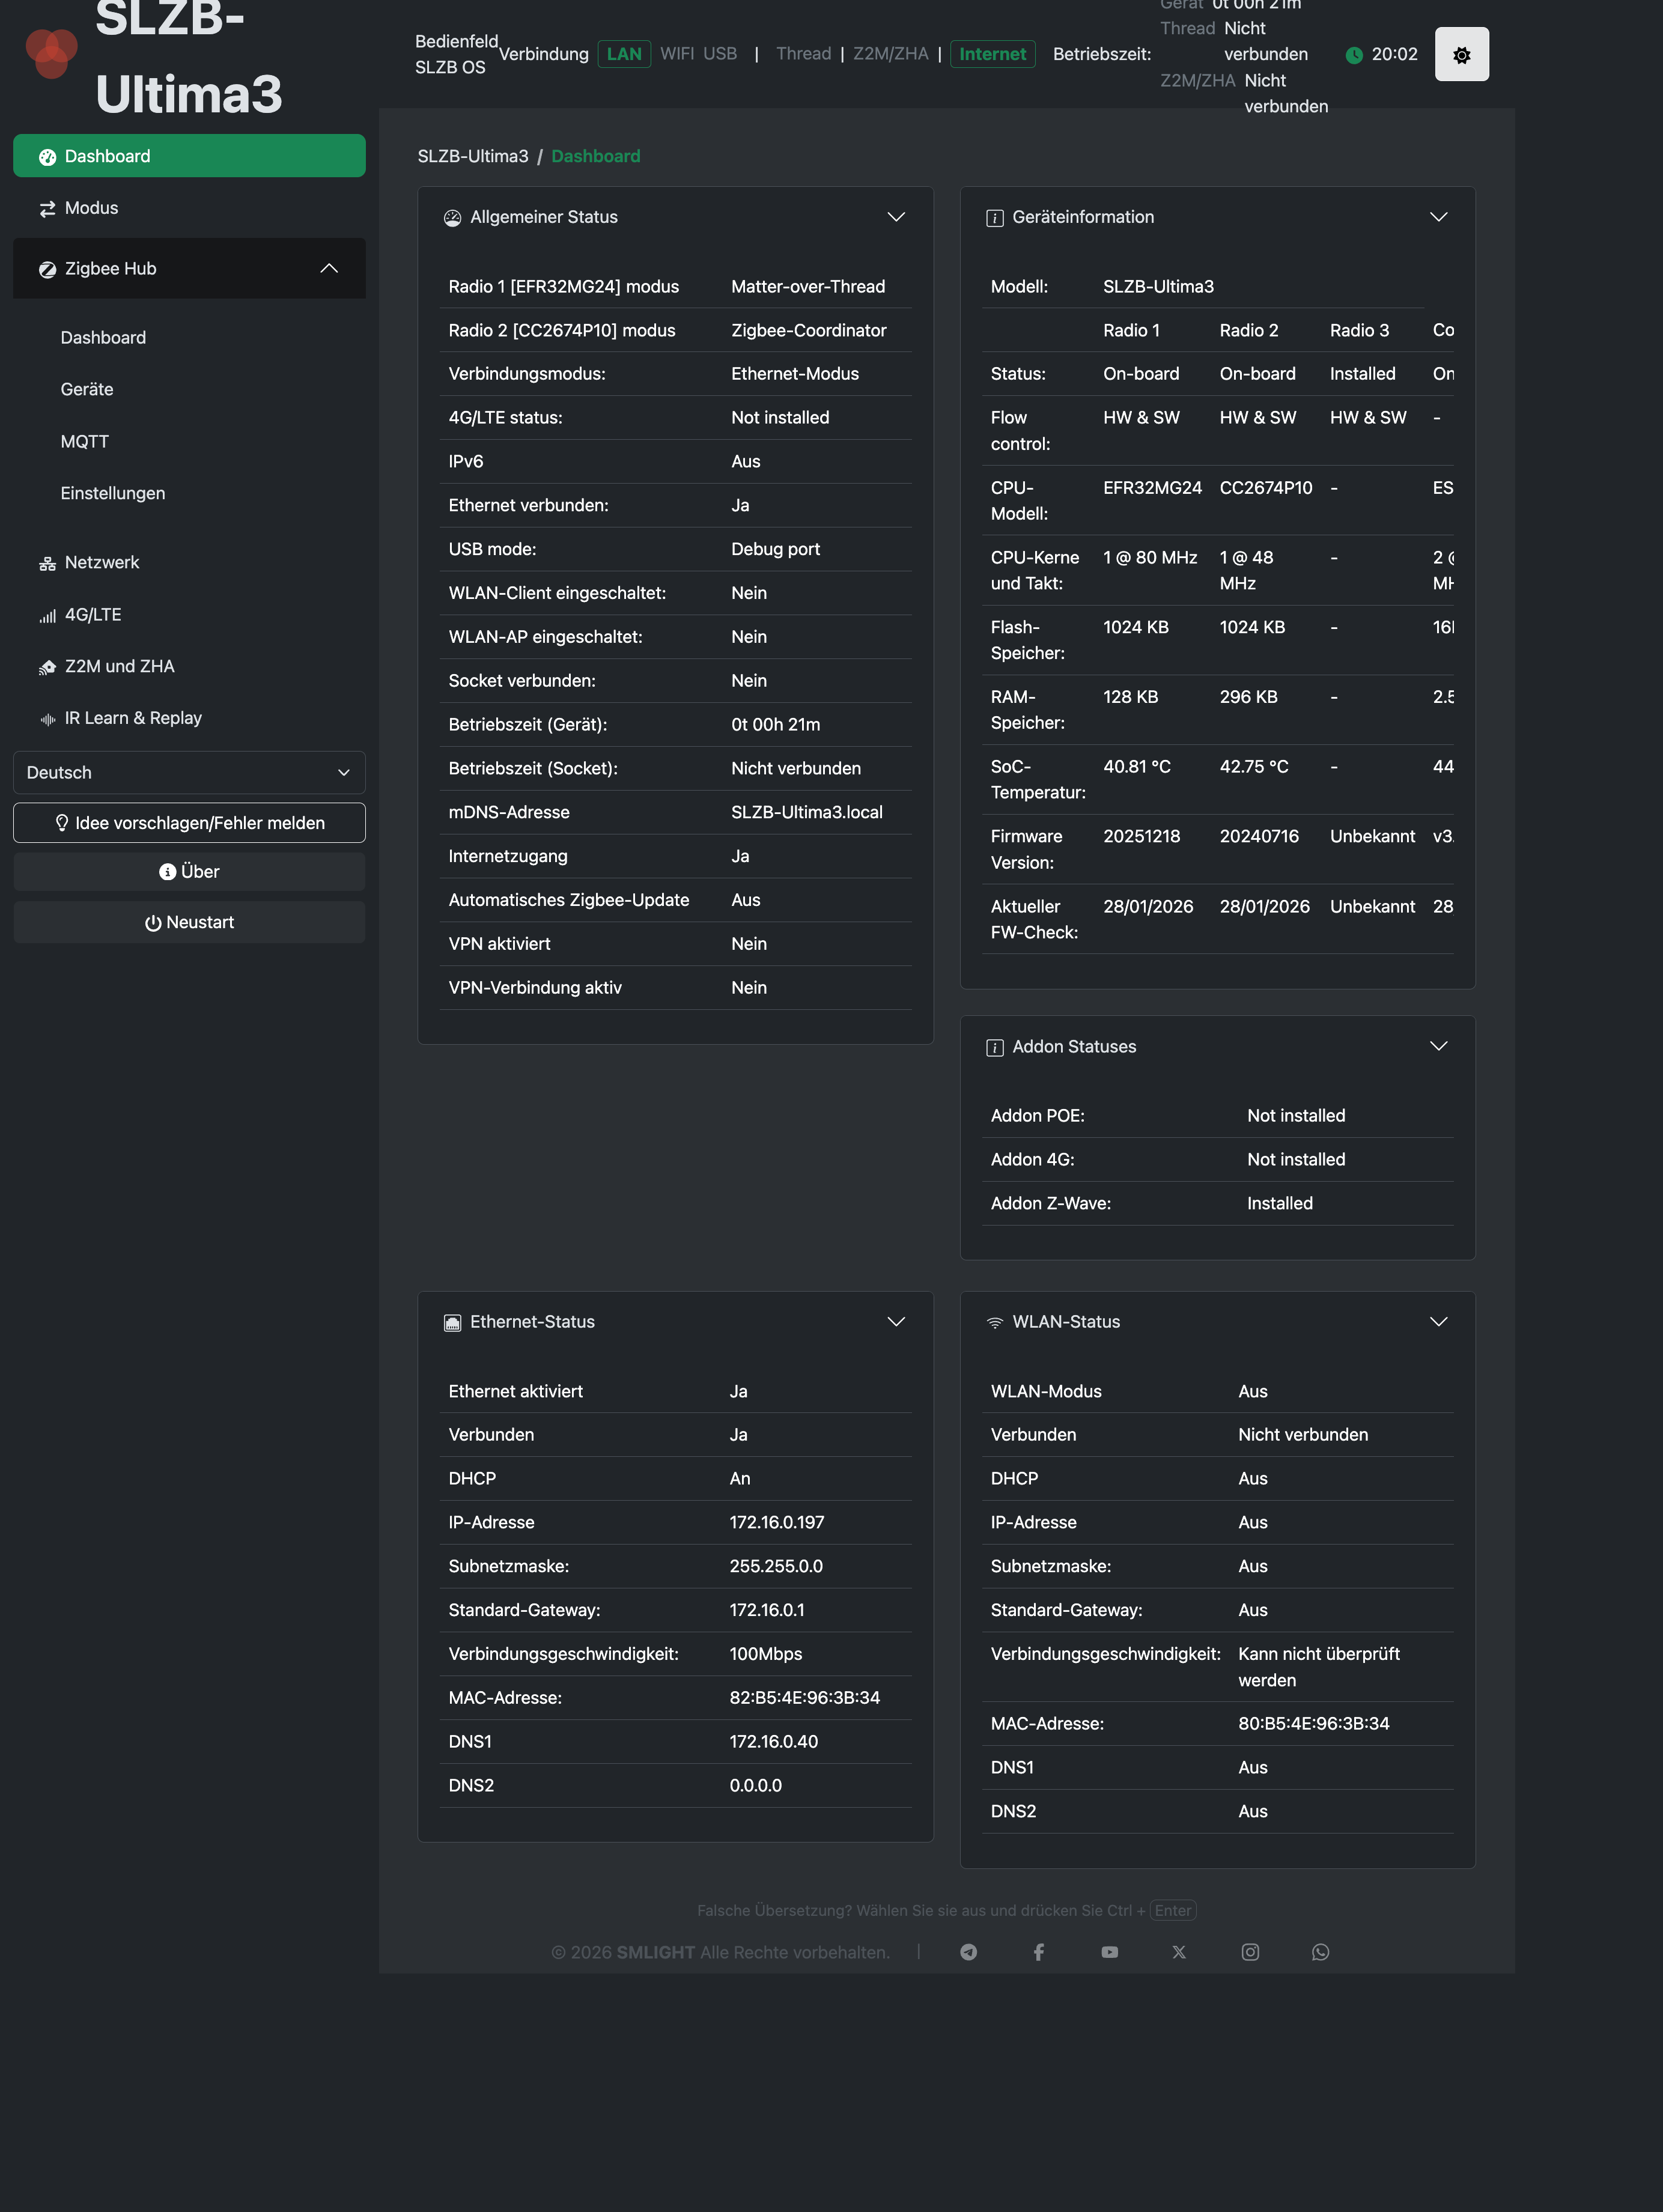Open the X (Twitter) footer icon
Screen dimensions: 1663x2212
pyautogui.click(x=1179, y=1952)
